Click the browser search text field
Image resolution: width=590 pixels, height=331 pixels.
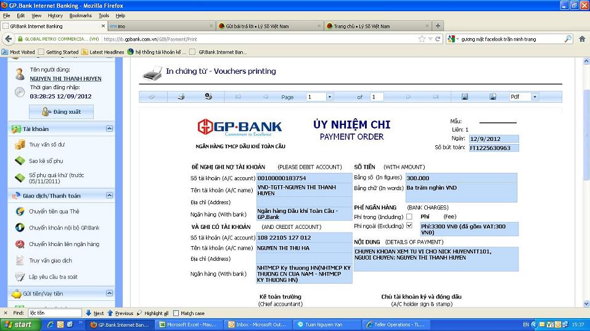(x=512, y=39)
